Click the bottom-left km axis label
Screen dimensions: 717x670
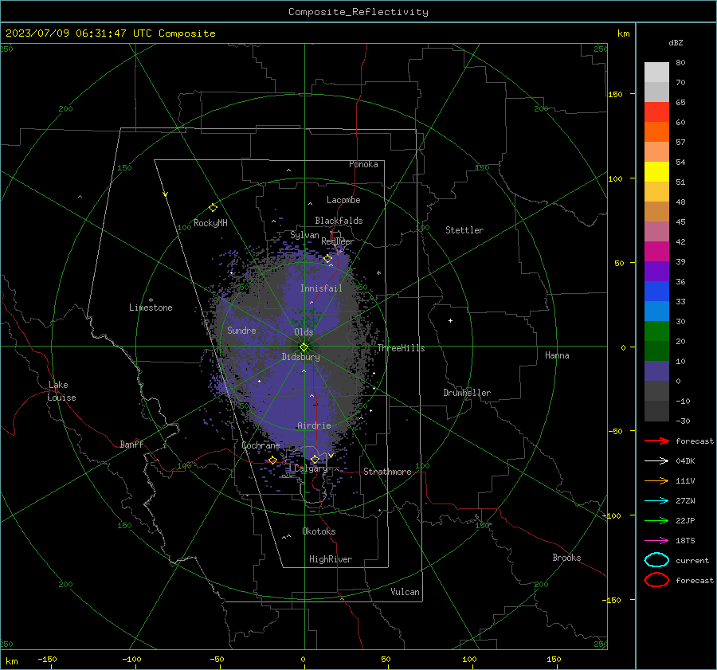pyautogui.click(x=12, y=661)
